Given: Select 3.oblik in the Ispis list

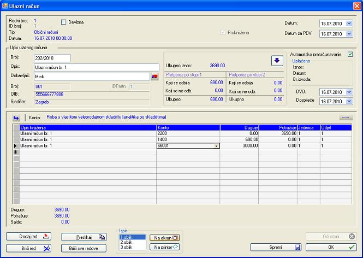Looking at the screenshot, I should pyautogui.click(x=133, y=247).
